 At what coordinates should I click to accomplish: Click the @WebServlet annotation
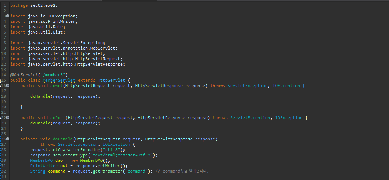pyautogui.click(x=24, y=75)
